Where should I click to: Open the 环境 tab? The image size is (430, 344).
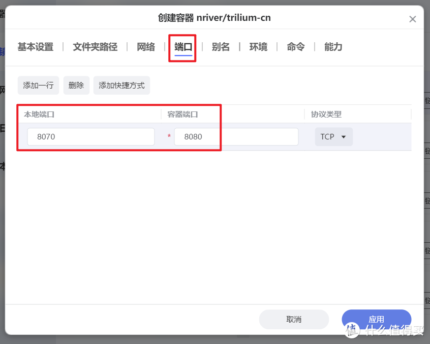[258, 47]
